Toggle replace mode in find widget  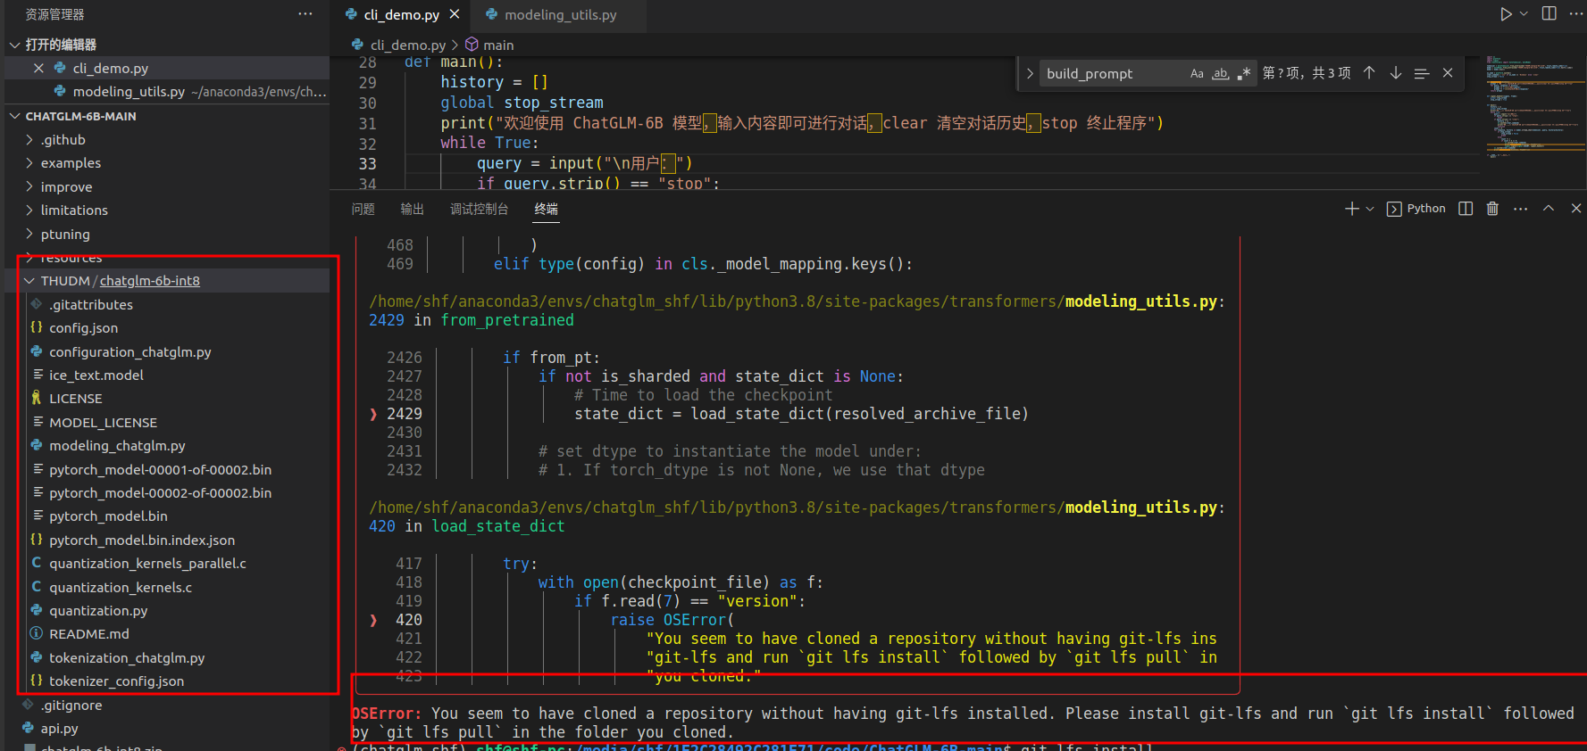click(x=1030, y=73)
